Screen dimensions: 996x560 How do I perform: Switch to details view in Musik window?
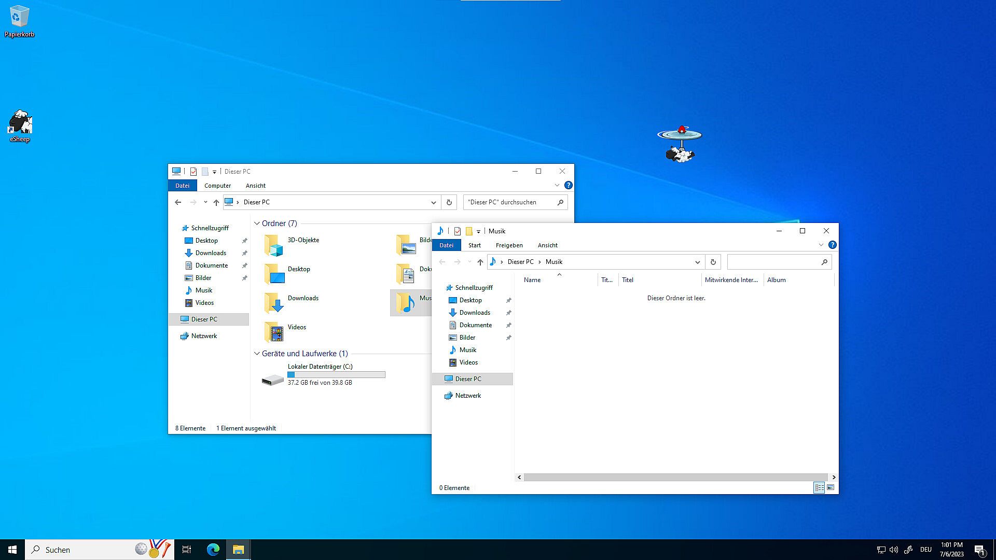819,487
